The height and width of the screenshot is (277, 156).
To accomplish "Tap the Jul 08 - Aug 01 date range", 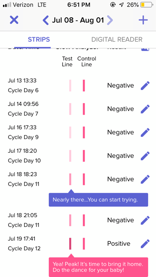I will (78, 20).
